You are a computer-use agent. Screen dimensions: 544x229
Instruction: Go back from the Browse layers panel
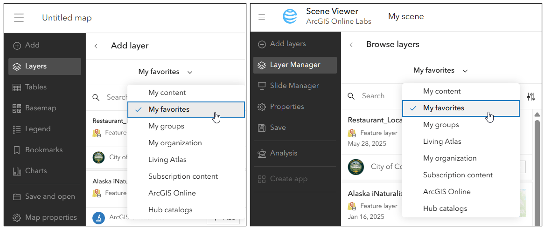[x=351, y=45]
